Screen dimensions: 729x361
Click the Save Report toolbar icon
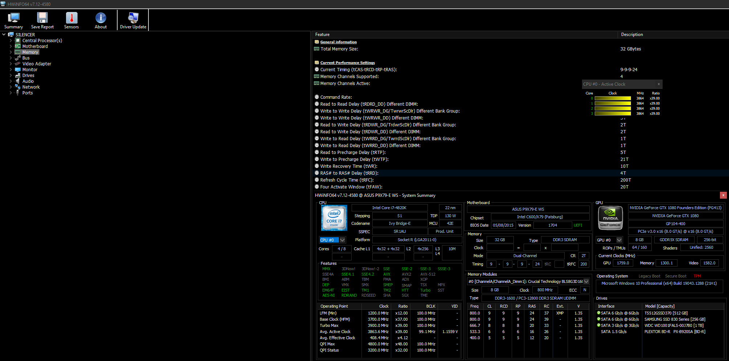pyautogui.click(x=42, y=18)
